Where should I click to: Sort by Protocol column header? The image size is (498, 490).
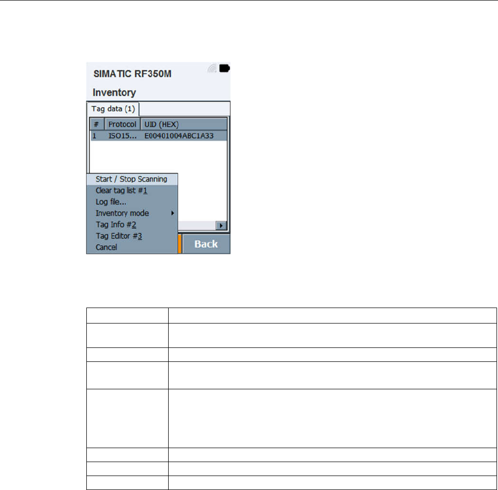(122, 125)
